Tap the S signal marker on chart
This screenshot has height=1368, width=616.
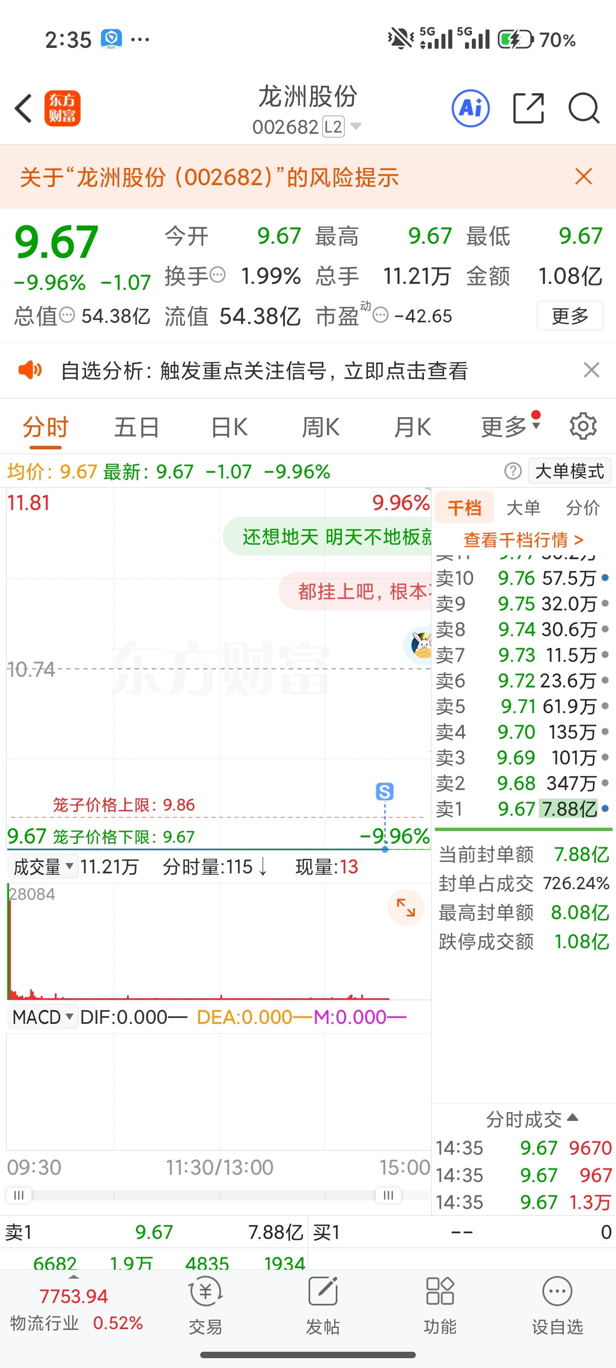point(385,792)
